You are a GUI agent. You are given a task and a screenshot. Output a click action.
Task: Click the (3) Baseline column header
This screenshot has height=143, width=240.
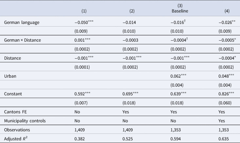coord(180,8)
